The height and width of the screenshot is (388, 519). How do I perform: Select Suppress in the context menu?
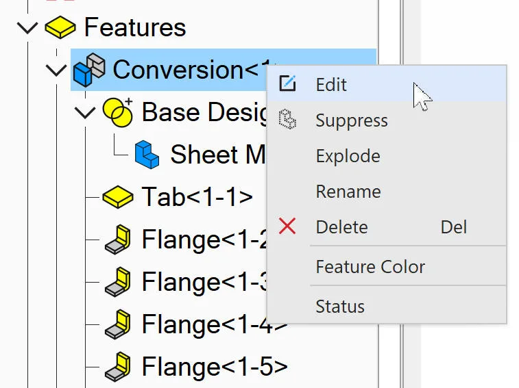pos(352,120)
